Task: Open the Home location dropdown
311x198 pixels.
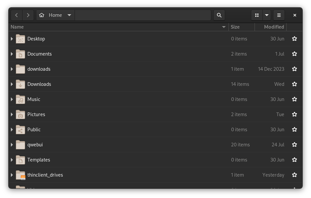Action: [69, 15]
